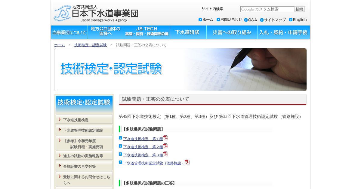Viewport: 361px width, 189px height.
Task: Click the Japan Sewage Works Agency logo
Action: click(96, 13)
